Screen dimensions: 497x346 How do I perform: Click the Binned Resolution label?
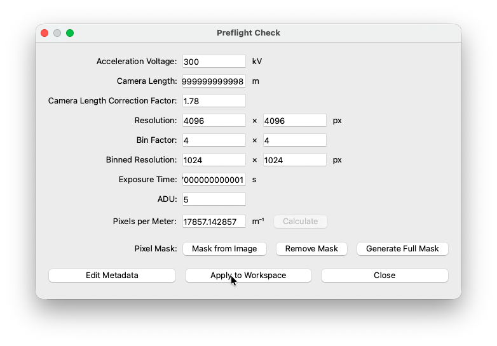pyautogui.click(x=141, y=160)
